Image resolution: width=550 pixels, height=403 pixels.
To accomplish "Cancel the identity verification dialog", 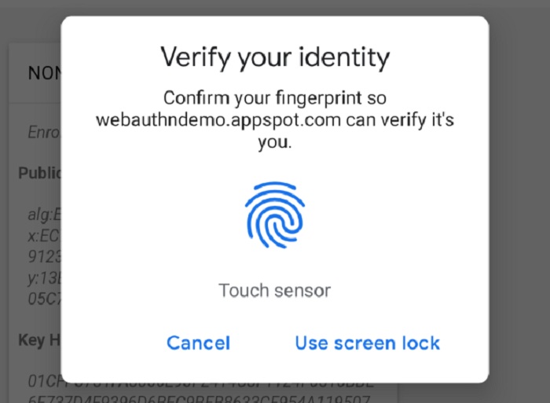I will coord(198,343).
